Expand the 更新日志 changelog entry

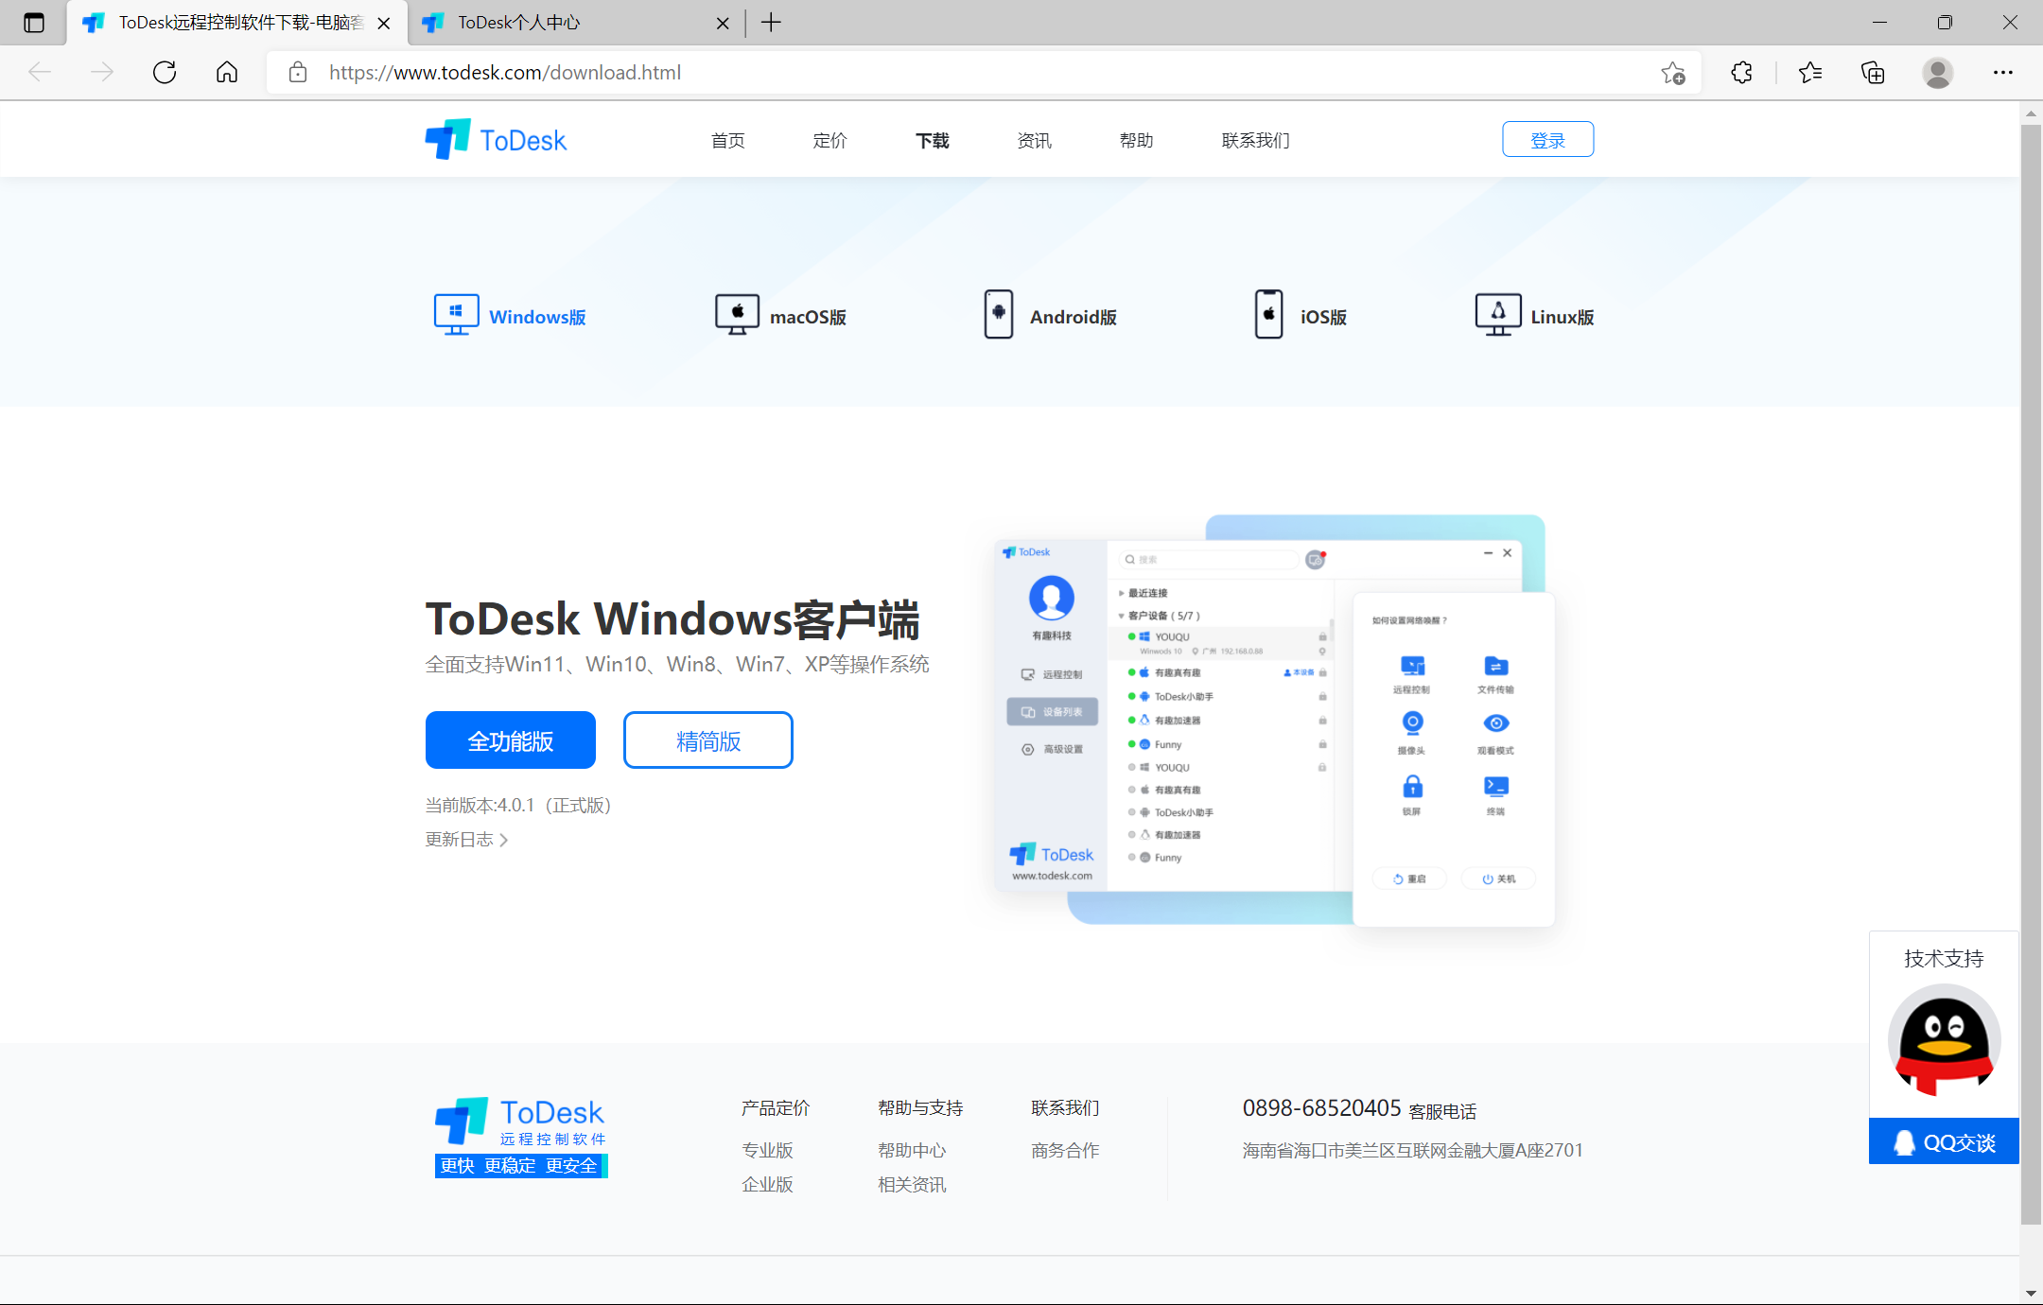[465, 839]
